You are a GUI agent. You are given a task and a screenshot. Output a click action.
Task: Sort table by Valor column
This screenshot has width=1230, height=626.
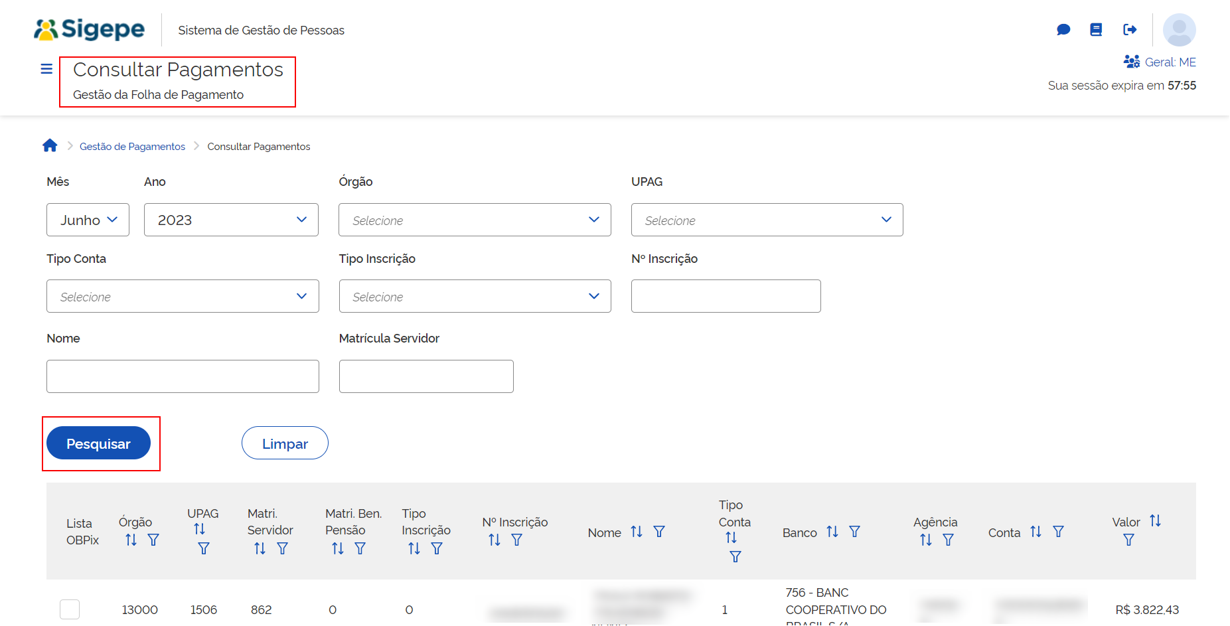(1155, 521)
